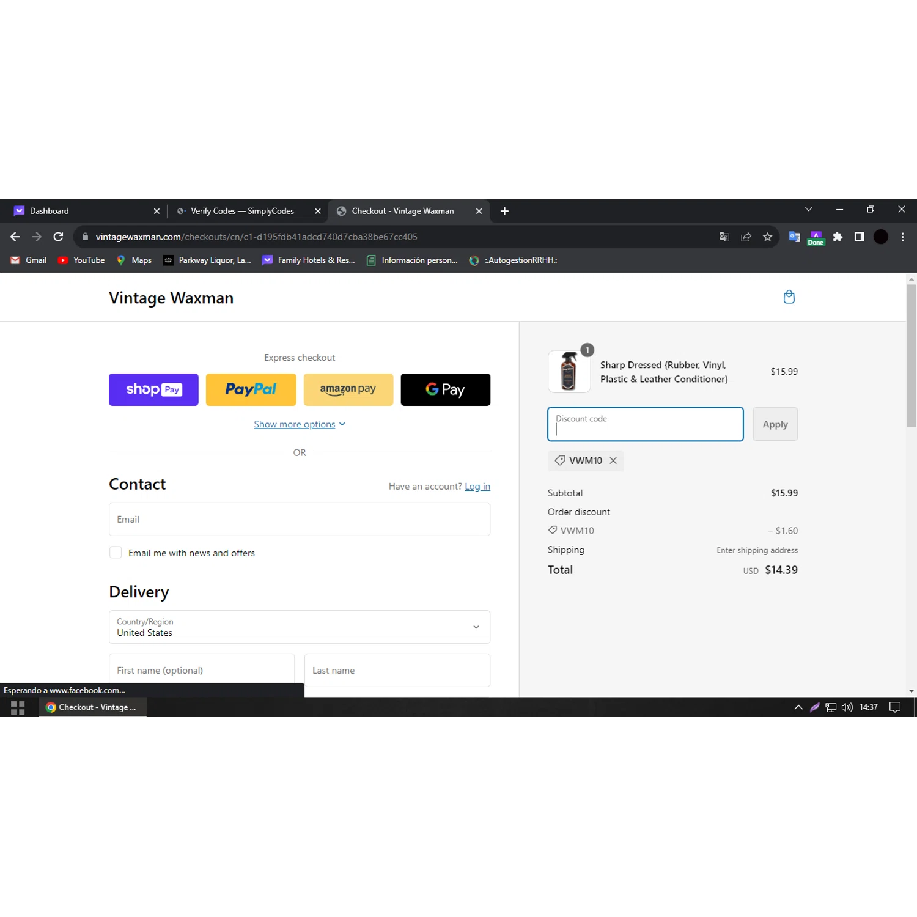Reload the checkout page
Image resolution: width=917 pixels, height=917 pixels.
pos(58,237)
